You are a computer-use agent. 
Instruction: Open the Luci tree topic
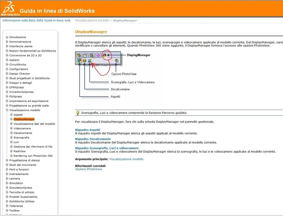pyautogui.click(x=16, y=142)
